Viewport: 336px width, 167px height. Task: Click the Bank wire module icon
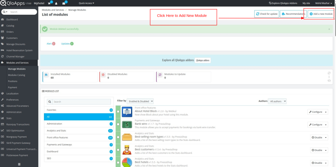tap(127, 125)
